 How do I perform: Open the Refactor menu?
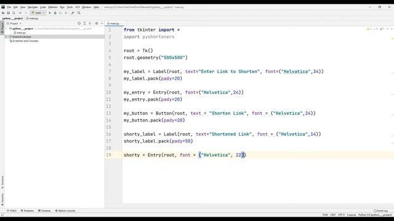click(53, 7)
